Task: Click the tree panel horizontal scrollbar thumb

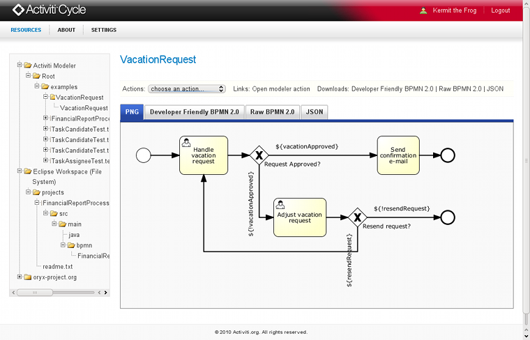Action: 35,293
